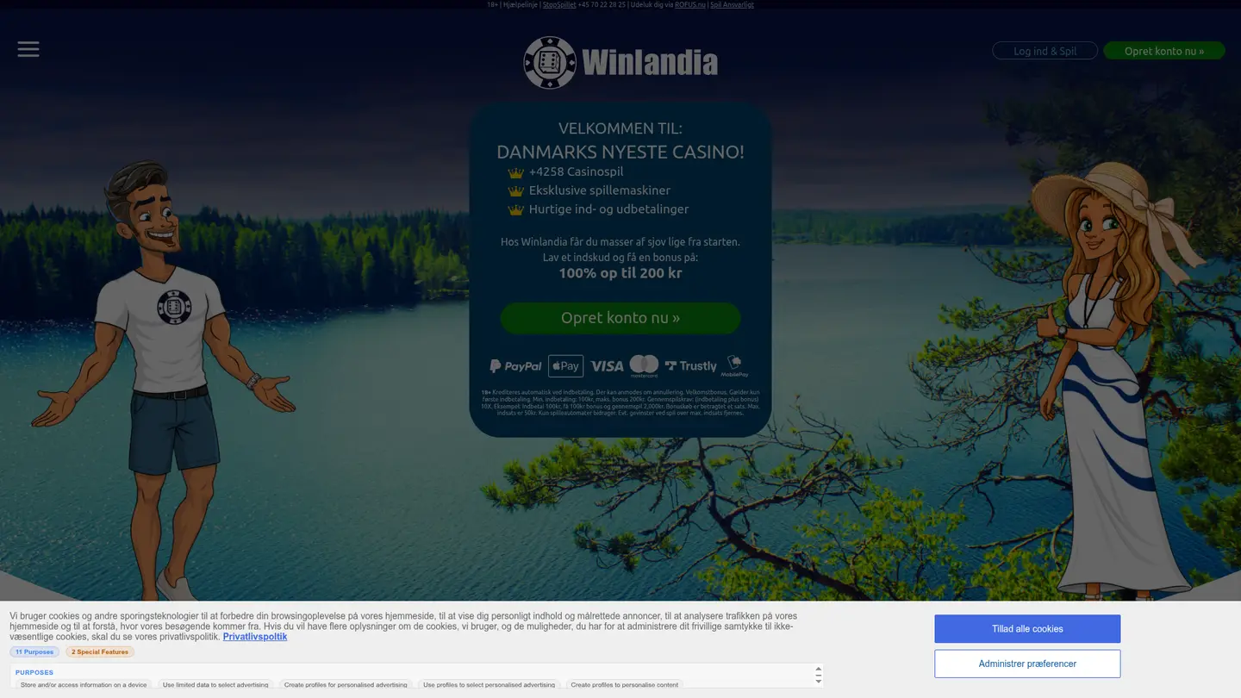Select the 2 Special Features tag

[x=100, y=652]
